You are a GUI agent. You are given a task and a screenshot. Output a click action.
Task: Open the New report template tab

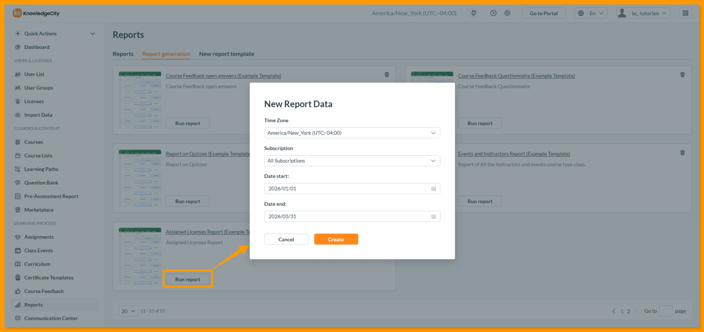(226, 54)
